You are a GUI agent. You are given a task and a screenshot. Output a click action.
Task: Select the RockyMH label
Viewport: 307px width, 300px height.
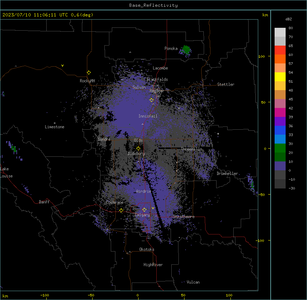(x=87, y=81)
